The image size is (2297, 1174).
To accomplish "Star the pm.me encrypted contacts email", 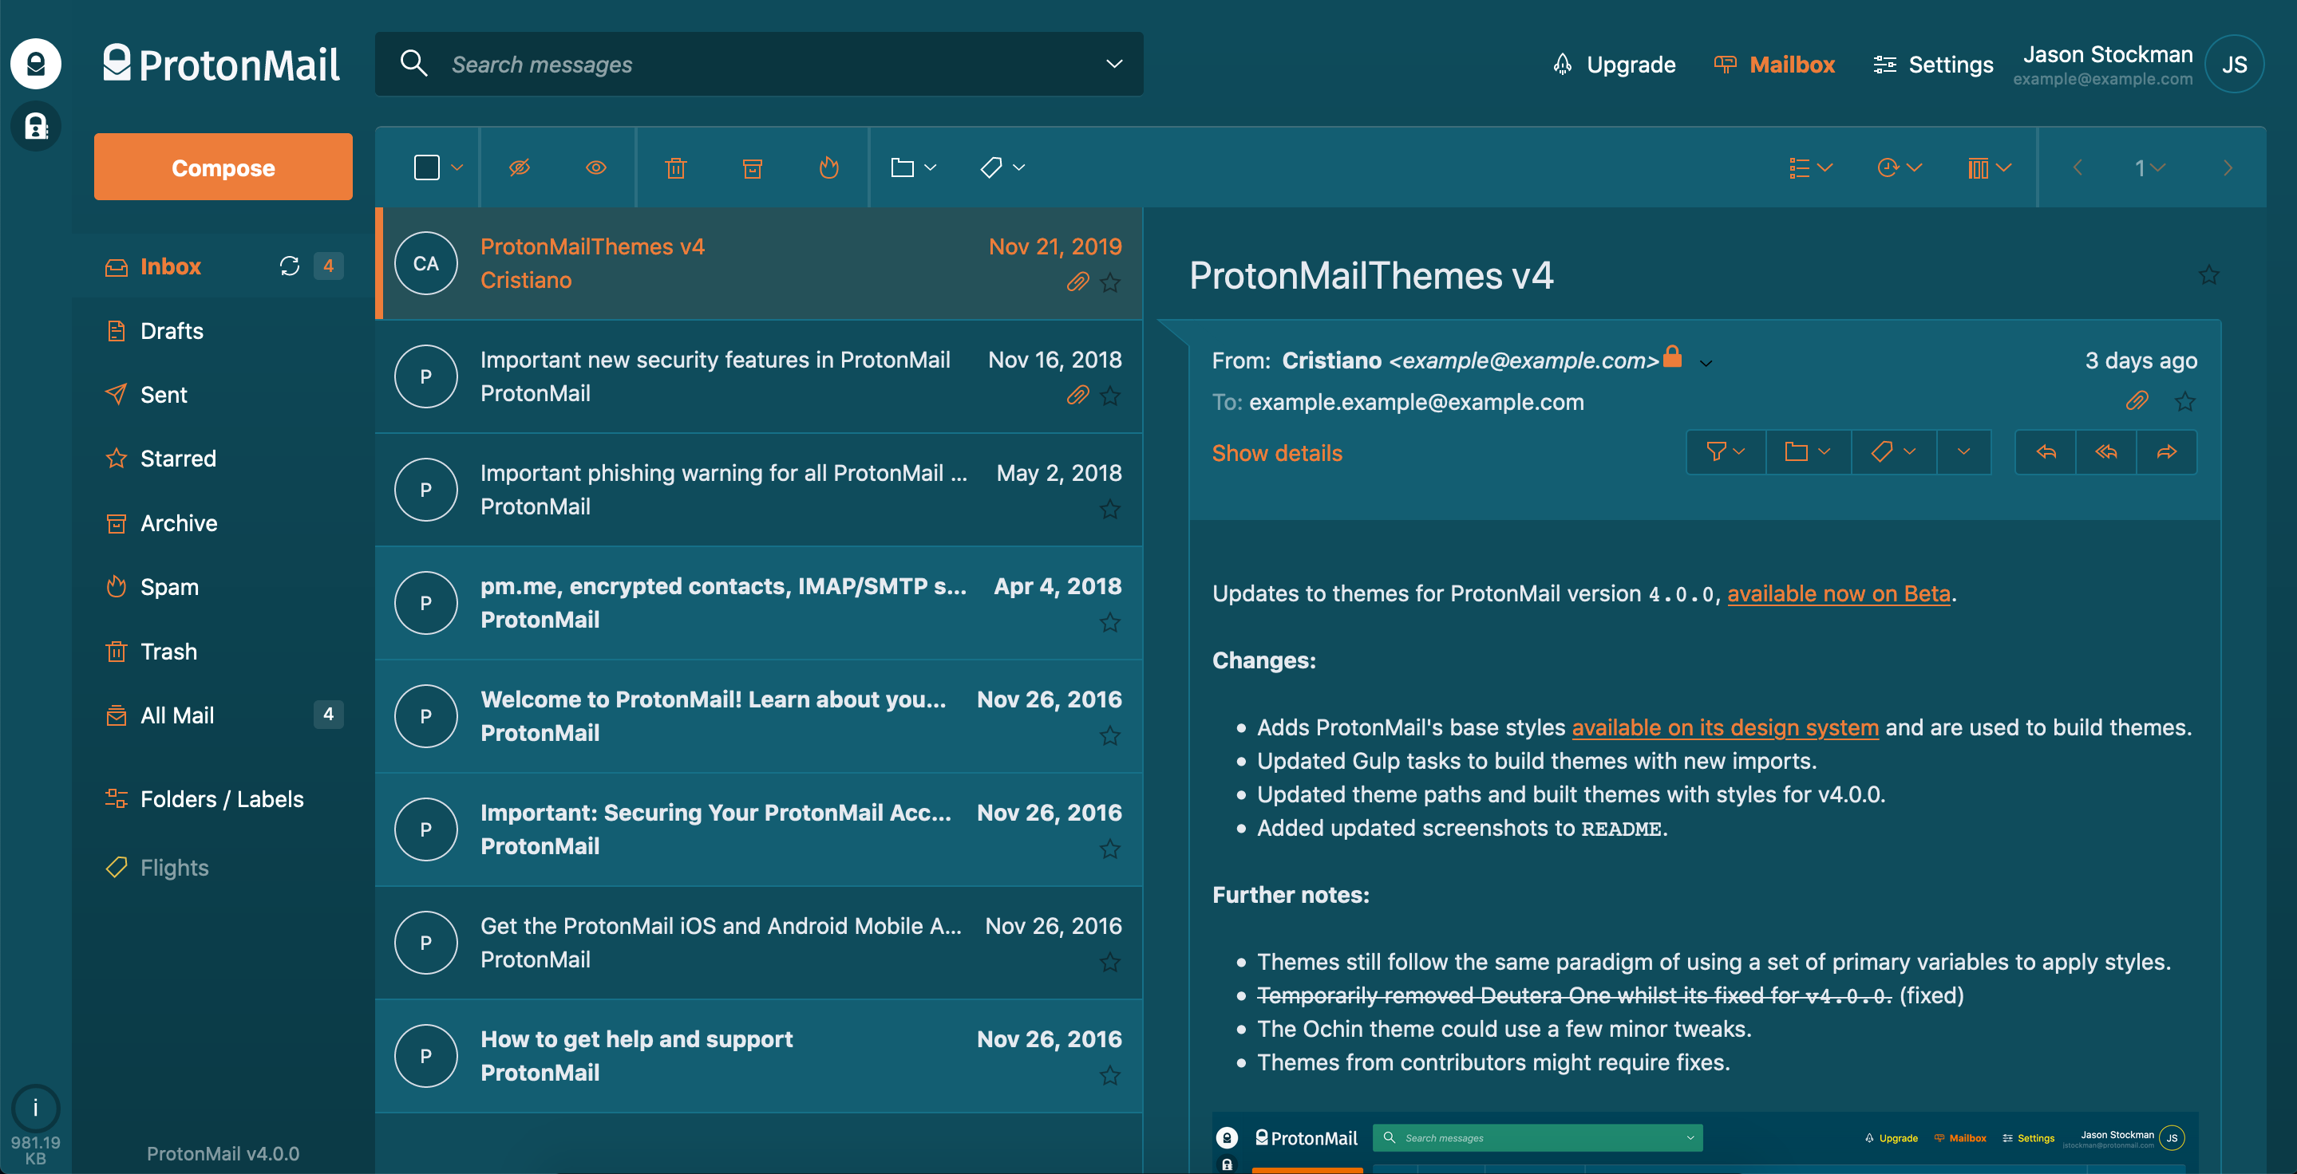I will click(1110, 622).
